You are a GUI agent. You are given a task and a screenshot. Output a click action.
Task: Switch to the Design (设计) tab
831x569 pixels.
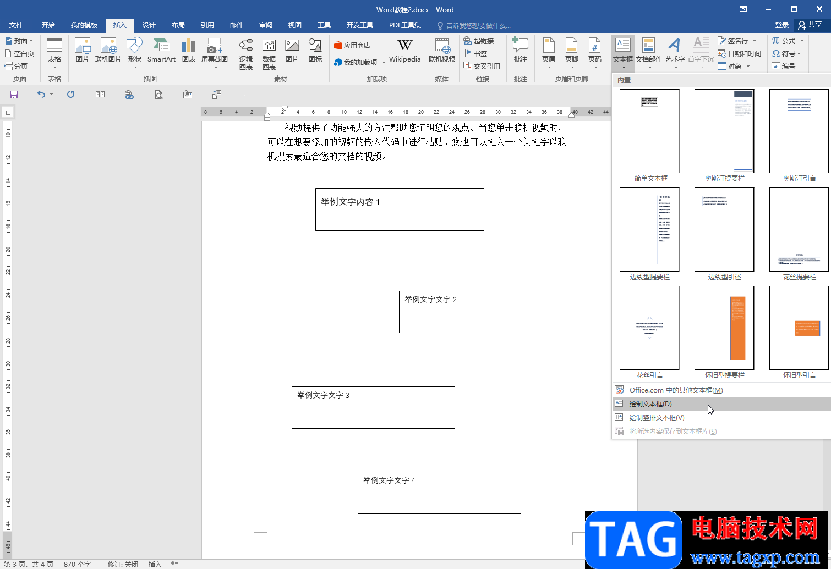(149, 25)
